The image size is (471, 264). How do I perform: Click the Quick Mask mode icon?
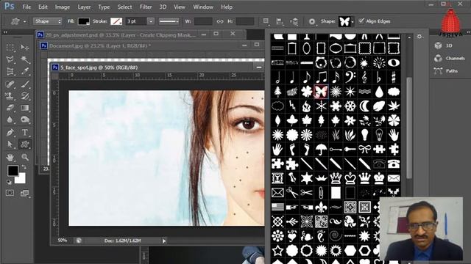tap(10, 193)
